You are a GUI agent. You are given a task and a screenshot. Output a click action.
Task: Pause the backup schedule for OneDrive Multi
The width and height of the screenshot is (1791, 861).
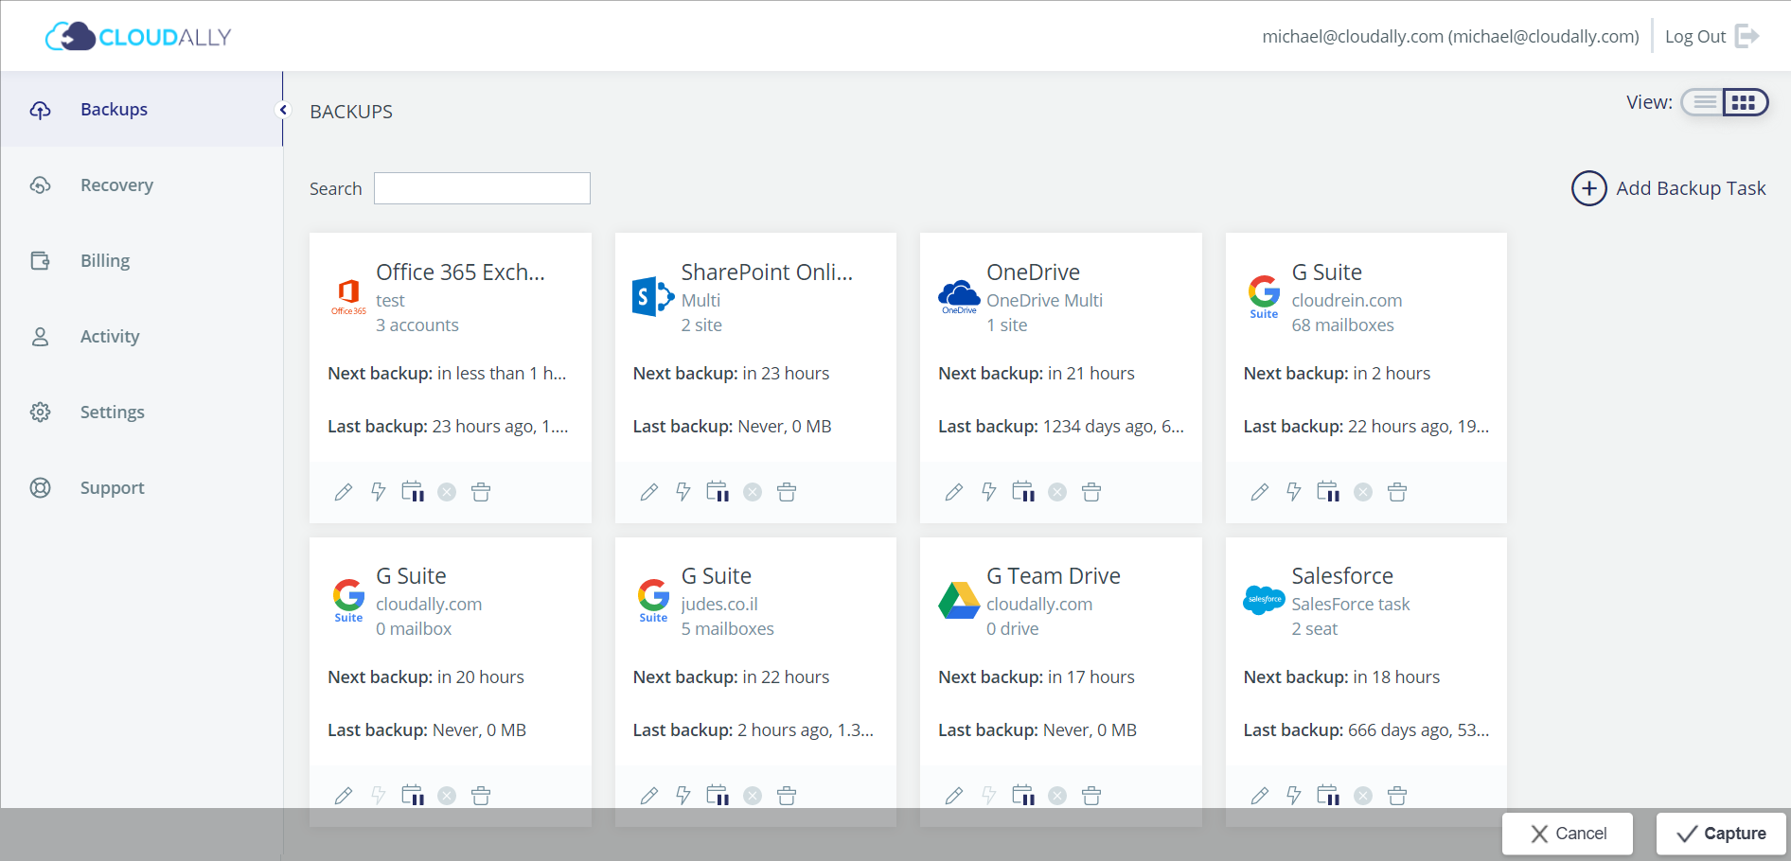click(1023, 492)
